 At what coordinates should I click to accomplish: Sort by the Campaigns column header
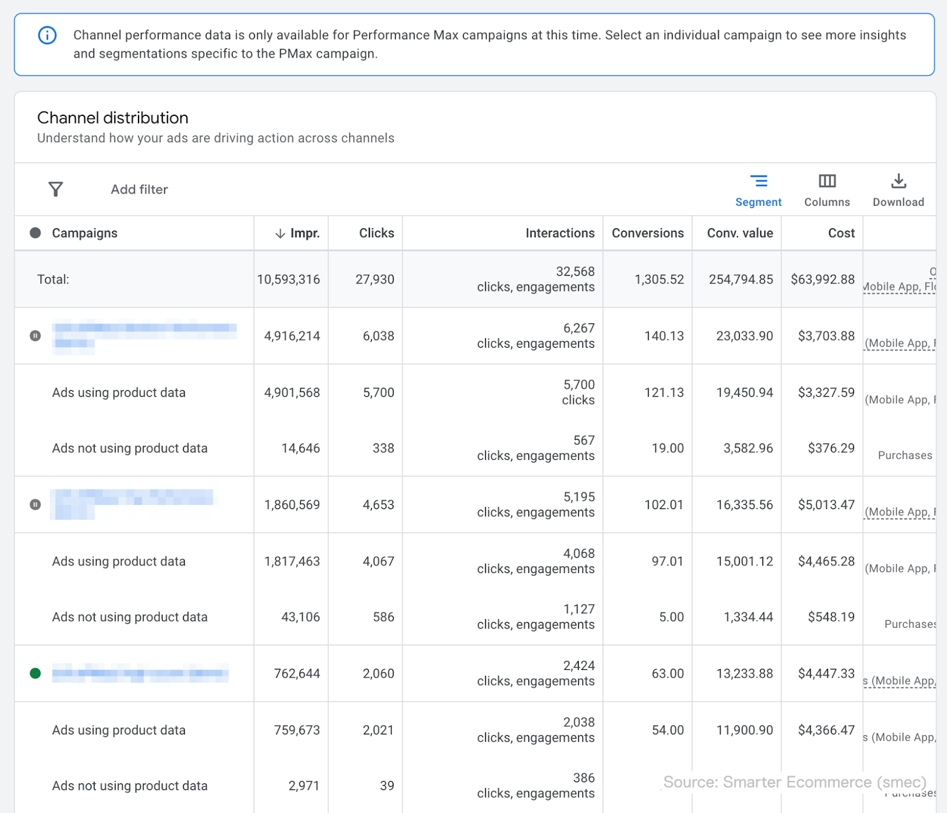pos(85,233)
